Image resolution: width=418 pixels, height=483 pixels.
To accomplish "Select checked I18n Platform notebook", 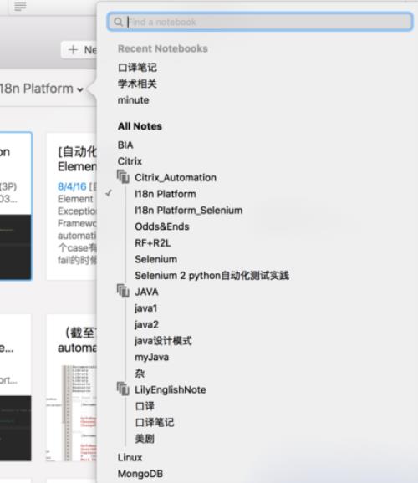I will click(166, 194).
